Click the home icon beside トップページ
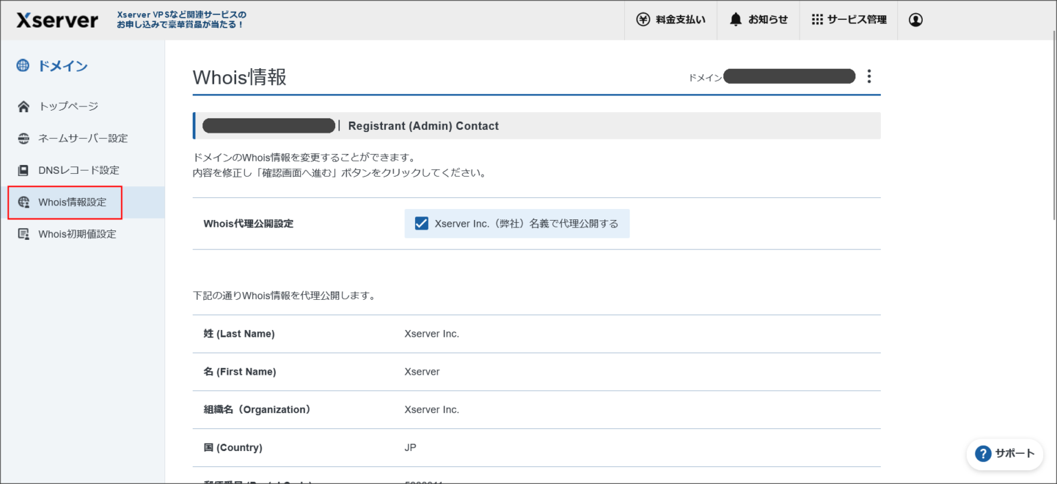1057x484 pixels. tap(22, 106)
